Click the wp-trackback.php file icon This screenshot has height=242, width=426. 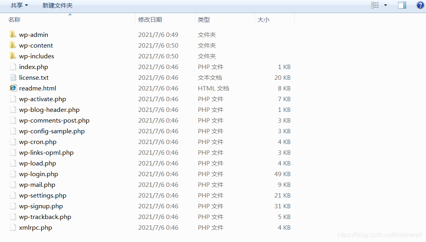pyautogui.click(x=13, y=217)
